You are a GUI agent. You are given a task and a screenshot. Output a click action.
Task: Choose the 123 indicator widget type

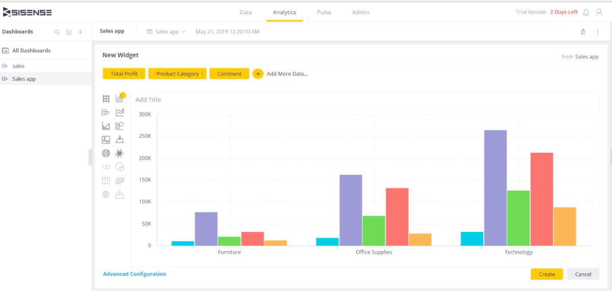[106, 167]
